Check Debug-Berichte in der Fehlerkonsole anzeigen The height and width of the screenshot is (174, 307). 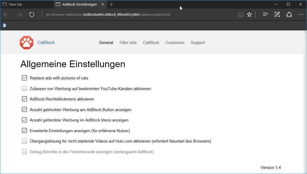point(24,152)
